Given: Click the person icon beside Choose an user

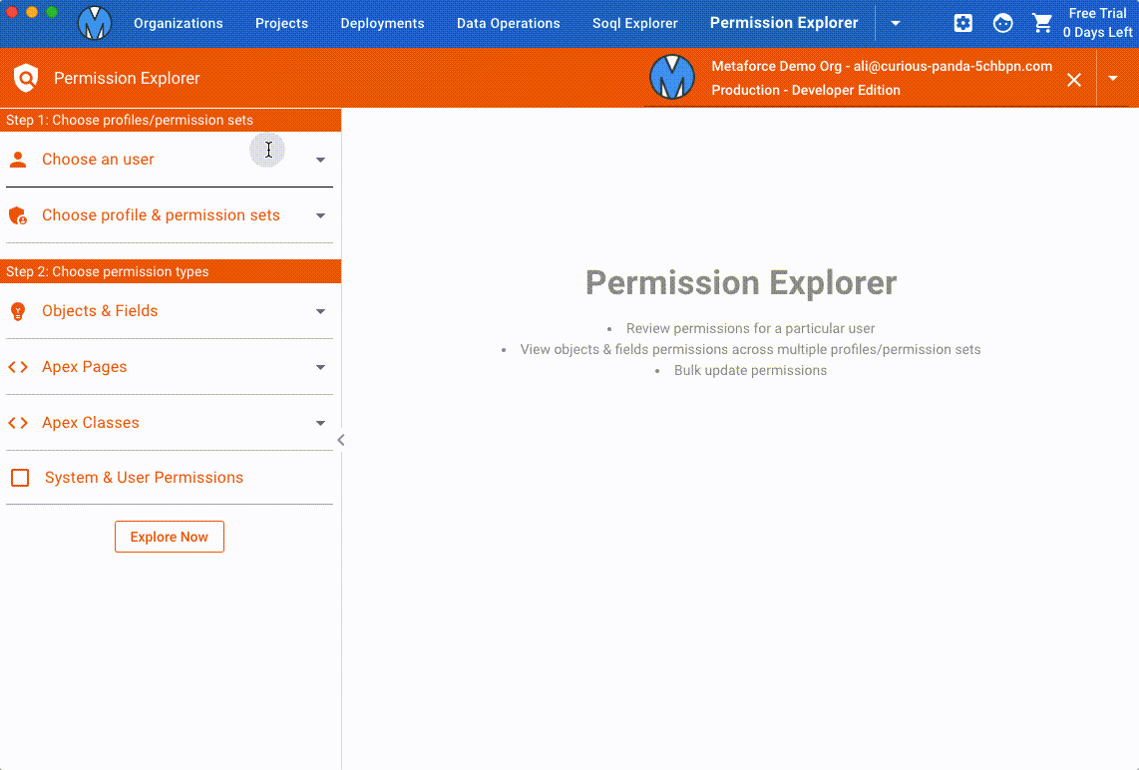Looking at the screenshot, I should (18, 159).
